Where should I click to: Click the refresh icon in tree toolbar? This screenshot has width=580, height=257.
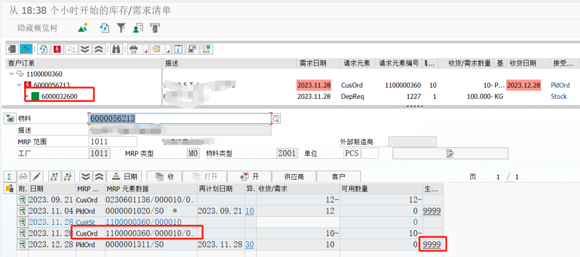(x=44, y=49)
